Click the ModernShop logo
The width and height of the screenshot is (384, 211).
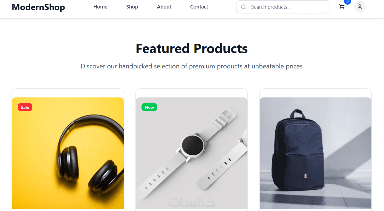(x=38, y=7)
